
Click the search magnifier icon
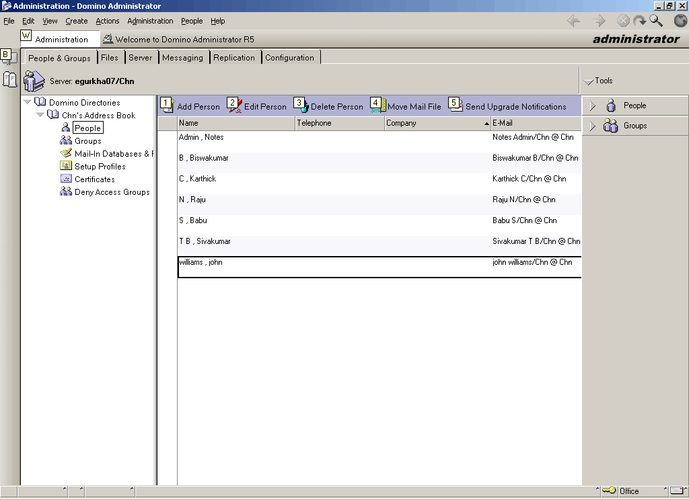coord(656,21)
